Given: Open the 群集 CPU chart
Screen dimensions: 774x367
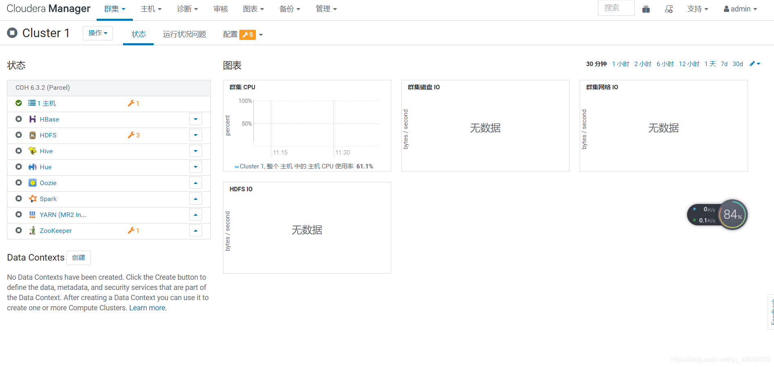Looking at the screenshot, I should (x=307, y=126).
